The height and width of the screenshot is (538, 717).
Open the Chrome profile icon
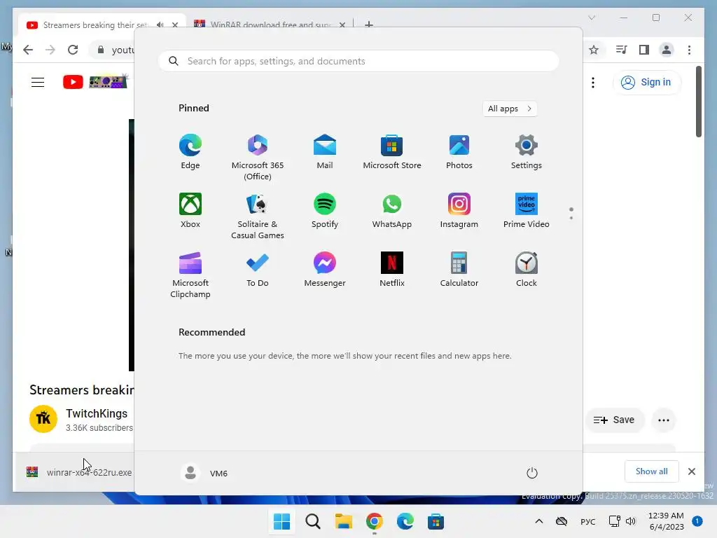pos(667,50)
